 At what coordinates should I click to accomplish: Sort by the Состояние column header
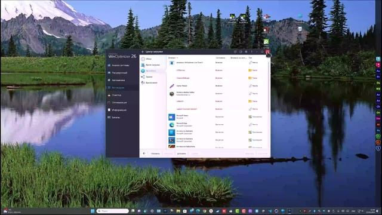pyautogui.click(x=220, y=58)
